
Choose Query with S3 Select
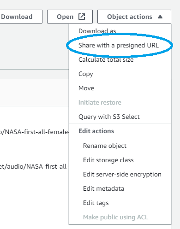[109, 117]
